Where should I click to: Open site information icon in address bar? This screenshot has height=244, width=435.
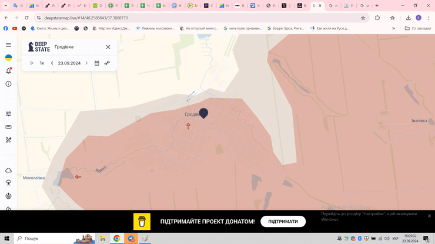tap(39, 18)
